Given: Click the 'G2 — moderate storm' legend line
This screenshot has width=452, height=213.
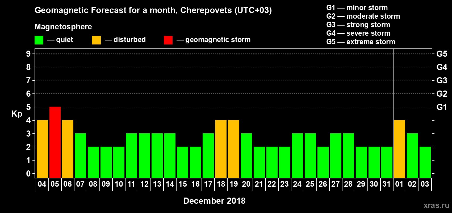Looking at the screenshot, I should pos(363,16).
